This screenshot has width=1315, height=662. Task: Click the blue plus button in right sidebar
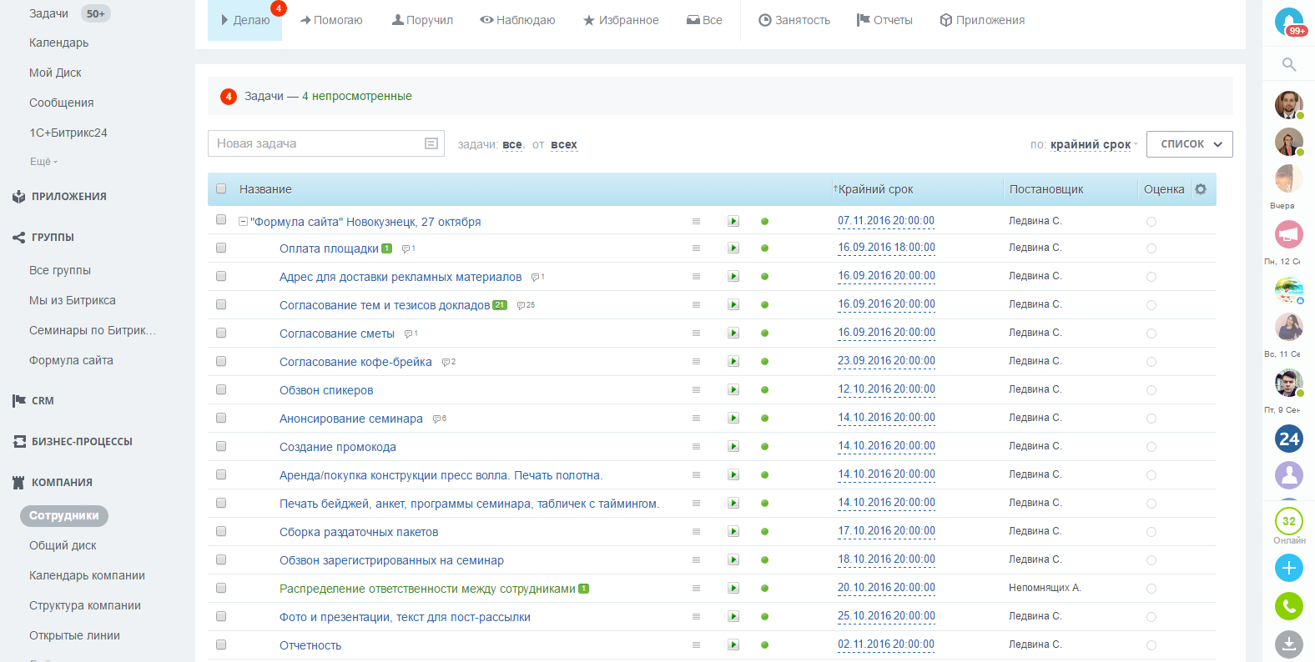1288,568
